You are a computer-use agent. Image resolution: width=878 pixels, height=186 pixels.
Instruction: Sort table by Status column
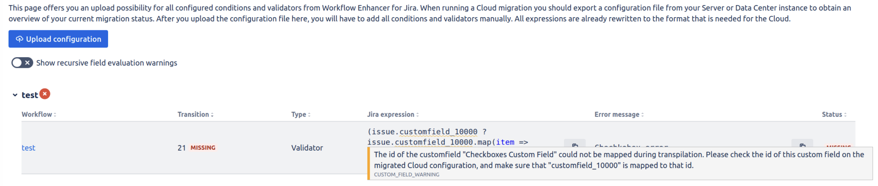coord(834,114)
